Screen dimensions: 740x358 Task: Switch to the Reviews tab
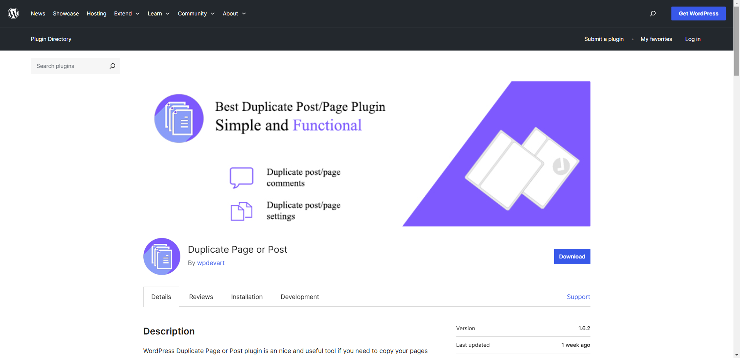tap(201, 297)
